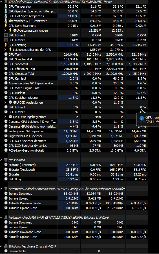Viewport: 159px width, 254px height.
Task: Click the round icon beside Gesamtfehler
Action: pyautogui.click(x=6, y=251)
